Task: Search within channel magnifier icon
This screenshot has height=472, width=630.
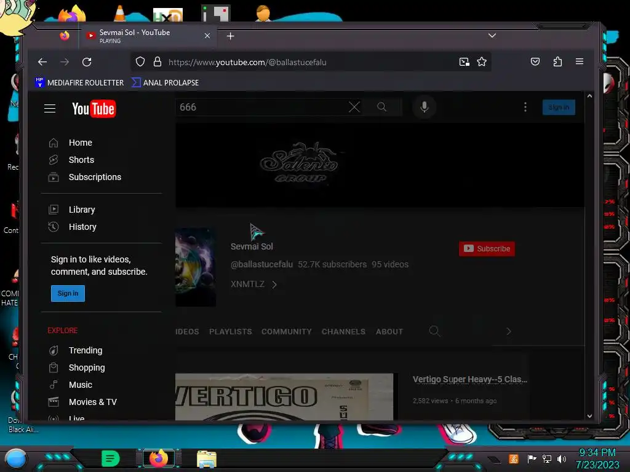Action: pyautogui.click(x=434, y=331)
